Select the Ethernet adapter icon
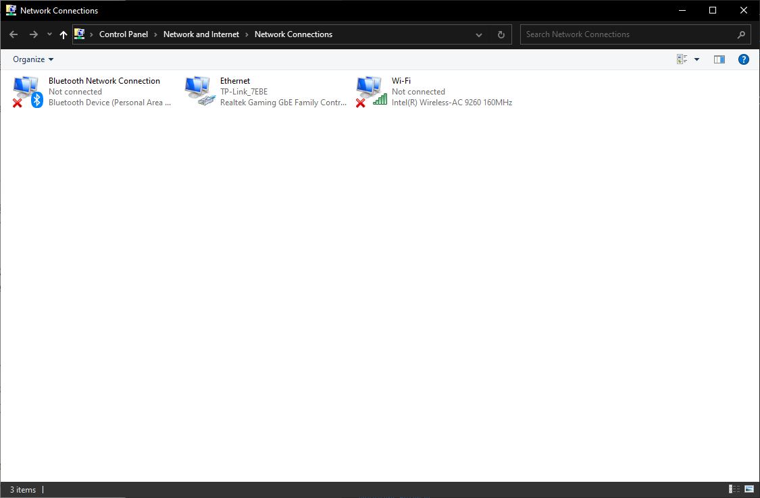760x498 pixels. pyautogui.click(x=199, y=91)
